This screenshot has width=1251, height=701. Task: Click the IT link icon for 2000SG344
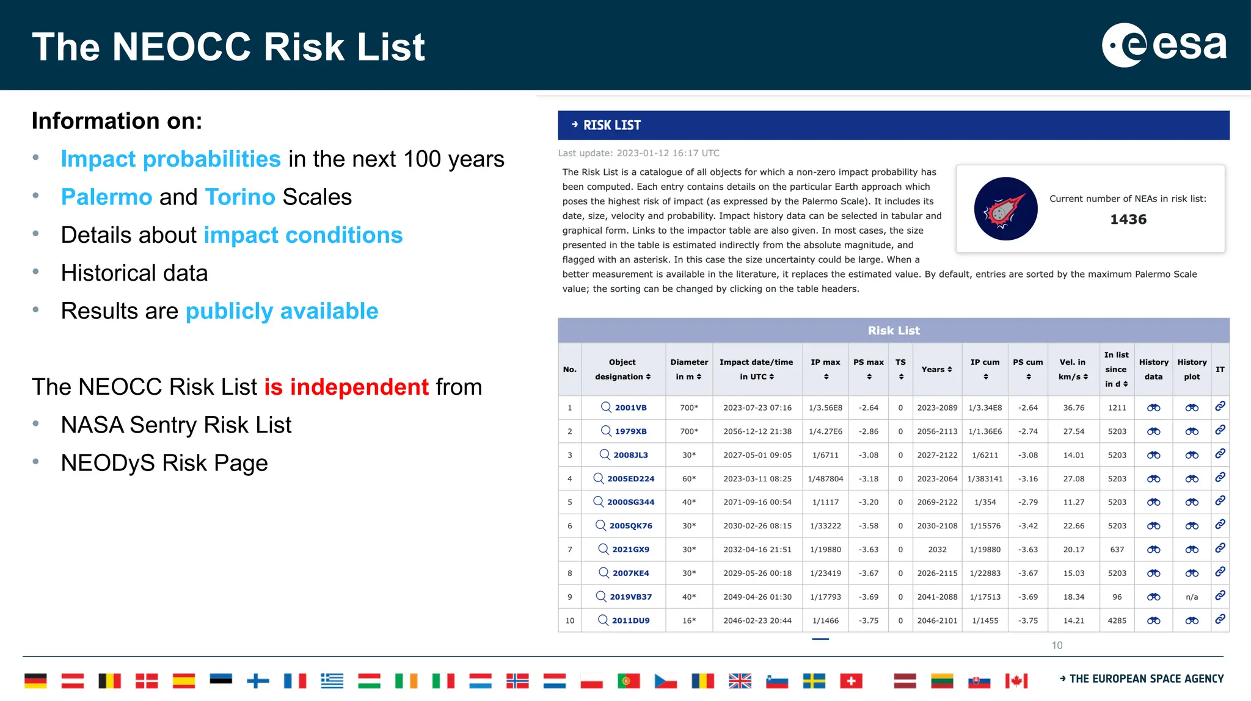(x=1220, y=501)
